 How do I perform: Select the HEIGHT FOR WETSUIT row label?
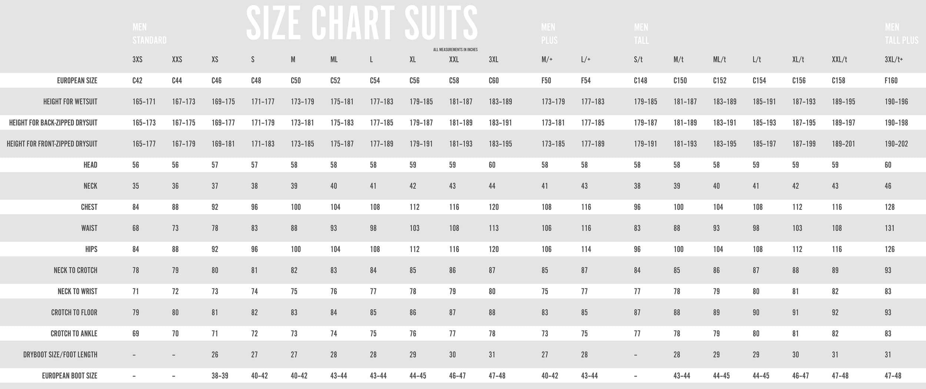click(70, 102)
